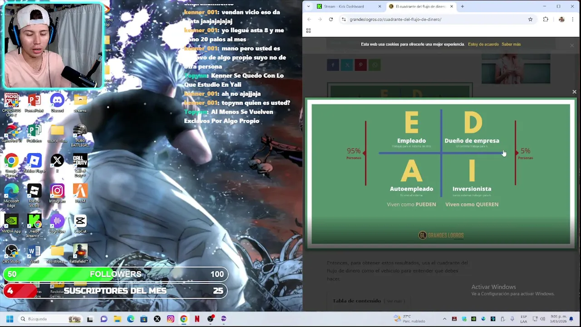This screenshot has width=581, height=327.
Task: Open Google Chrome desktop shortcut
Action: (11, 165)
